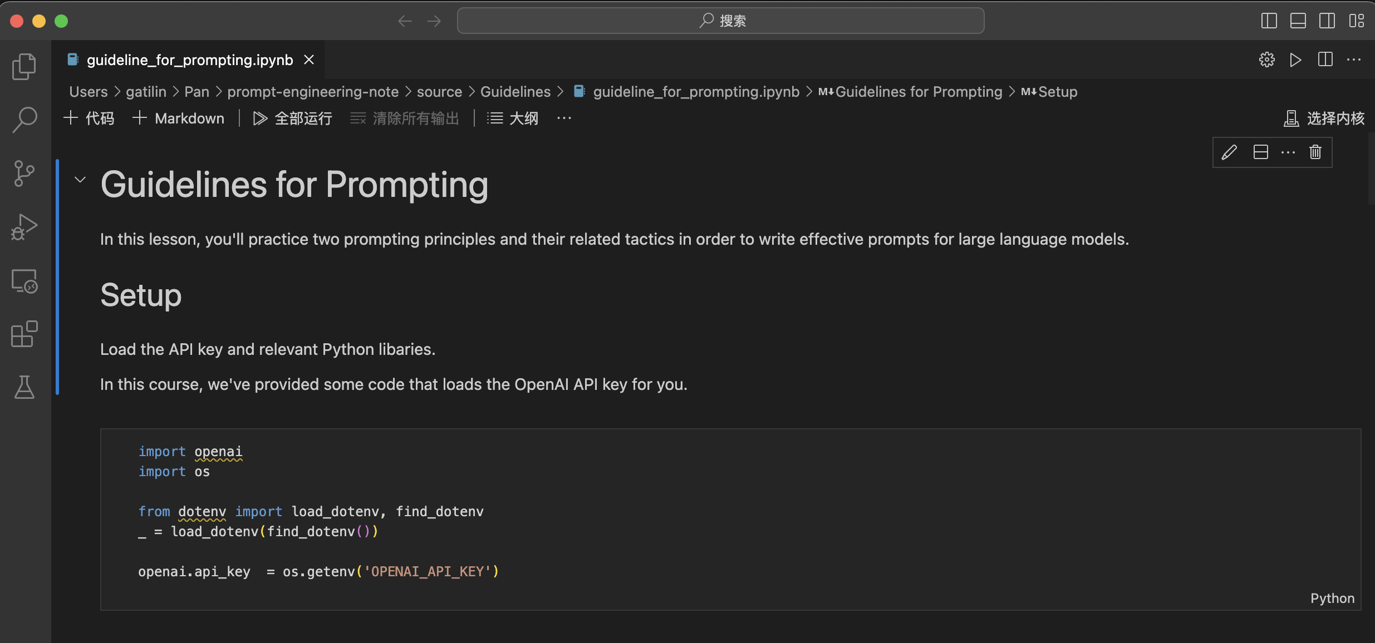Clear all outputs (清除所有输出)
Screen dimensions: 1375x643
click(404, 118)
